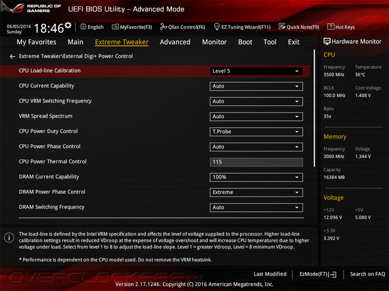
Task: Click the 100.0 MHz BCLK value
Action: coord(334,95)
